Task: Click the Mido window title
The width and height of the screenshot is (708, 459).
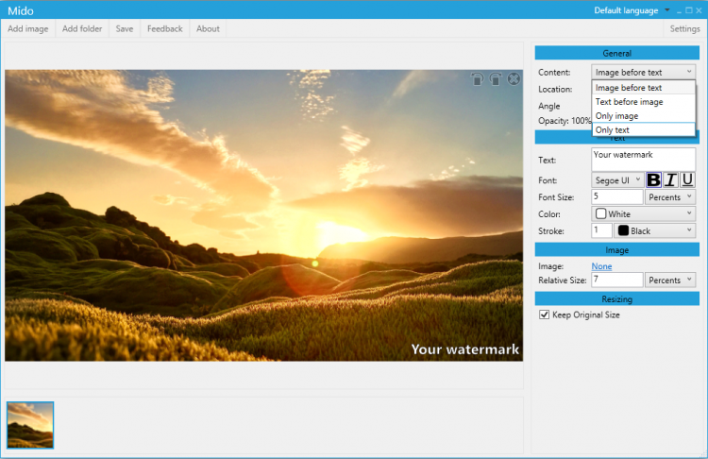Action: pos(21,10)
